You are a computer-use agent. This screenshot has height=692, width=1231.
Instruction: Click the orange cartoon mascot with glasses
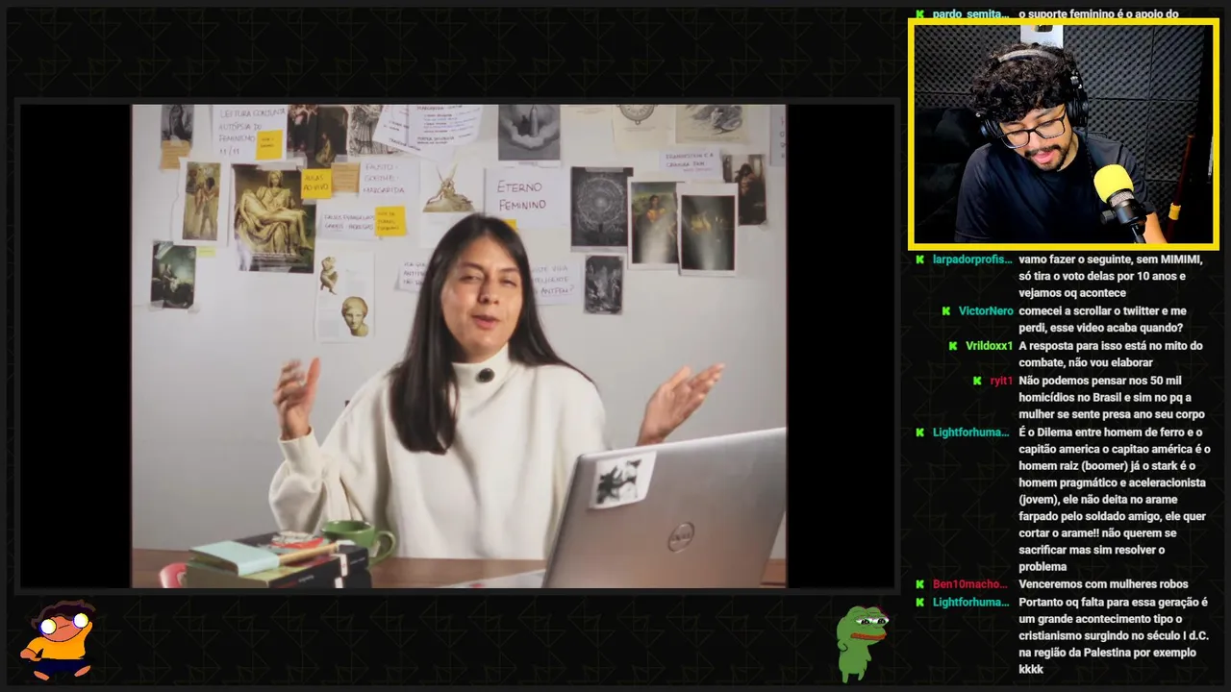60,639
